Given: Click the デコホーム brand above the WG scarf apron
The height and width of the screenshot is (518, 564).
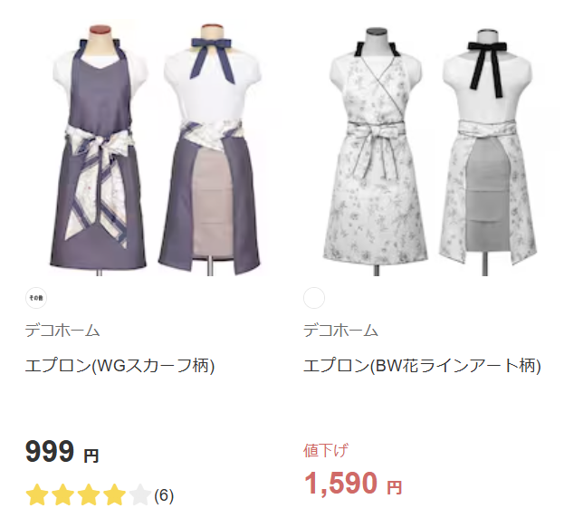Looking at the screenshot, I should tap(62, 331).
